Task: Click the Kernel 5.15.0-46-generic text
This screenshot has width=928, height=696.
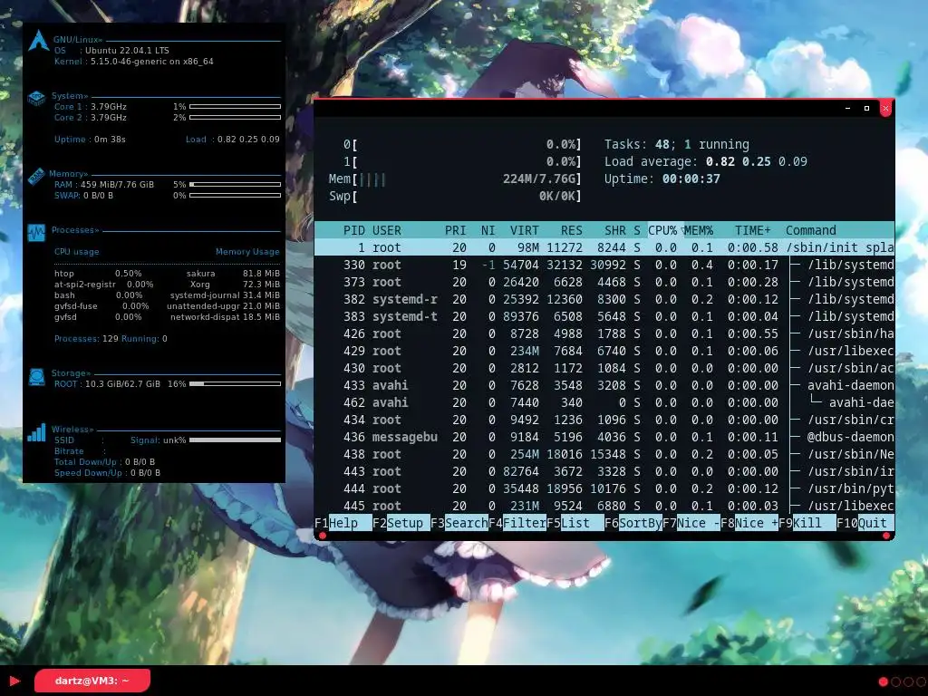Action: click(134, 61)
